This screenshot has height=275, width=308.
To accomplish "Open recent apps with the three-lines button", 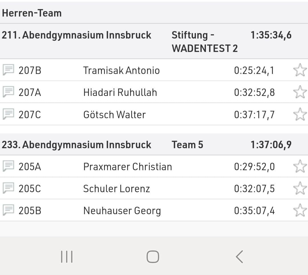I will pos(67,256).
